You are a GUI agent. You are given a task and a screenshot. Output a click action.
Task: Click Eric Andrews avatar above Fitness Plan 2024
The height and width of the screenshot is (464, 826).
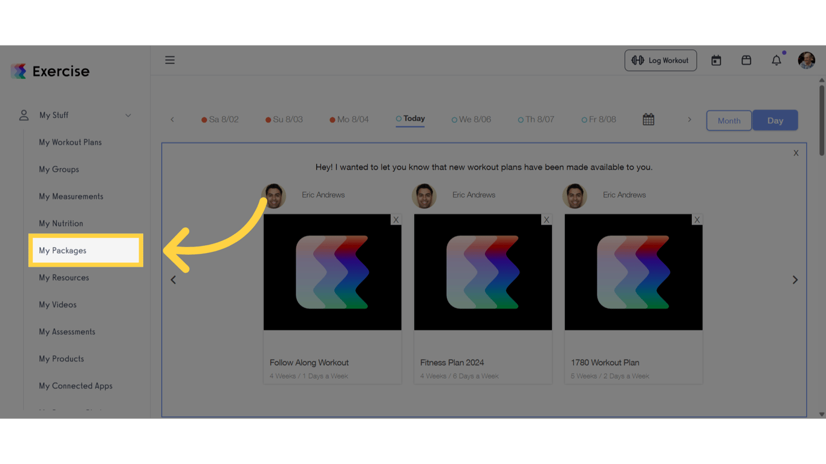click(x=424, y=196)
